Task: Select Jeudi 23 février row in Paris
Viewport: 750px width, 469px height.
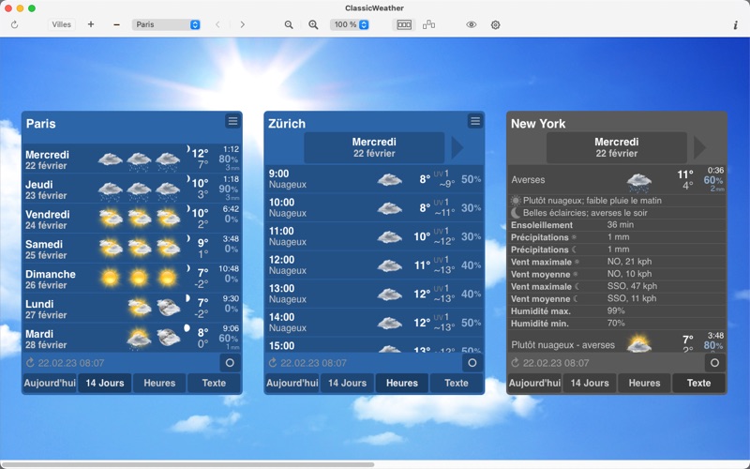Action: [132, 189]
